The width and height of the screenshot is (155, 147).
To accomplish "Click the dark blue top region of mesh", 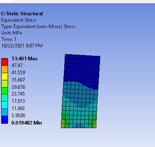I will (82, 67).
